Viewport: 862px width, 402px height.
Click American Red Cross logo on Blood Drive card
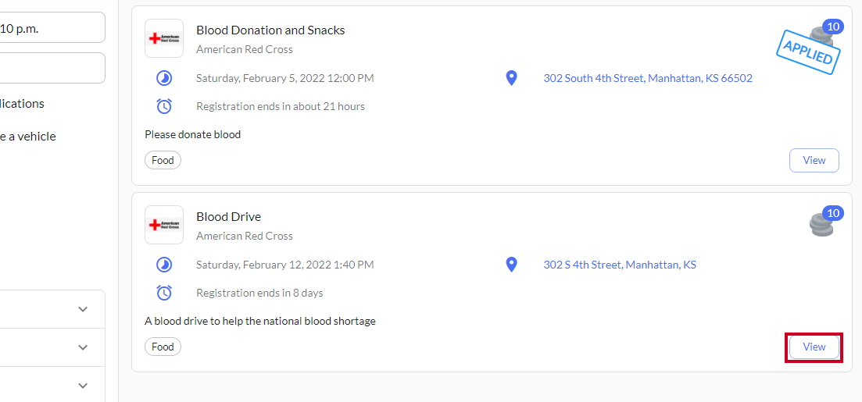[x=164, y=225]
